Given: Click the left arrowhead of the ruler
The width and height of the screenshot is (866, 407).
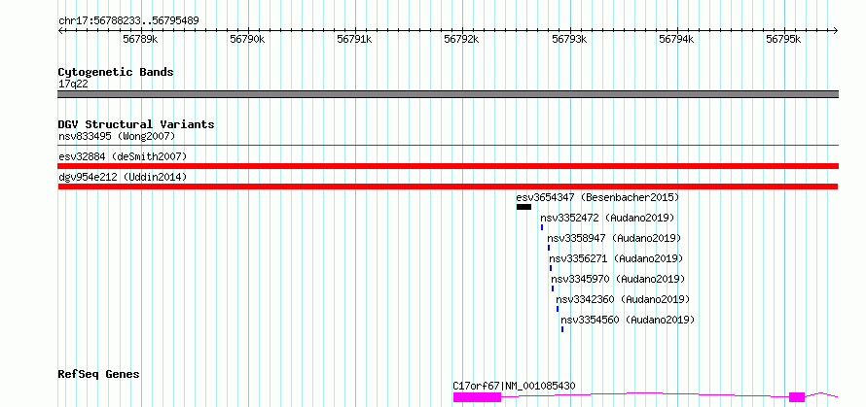Looking at the screenshot, I should pos(60,30).
